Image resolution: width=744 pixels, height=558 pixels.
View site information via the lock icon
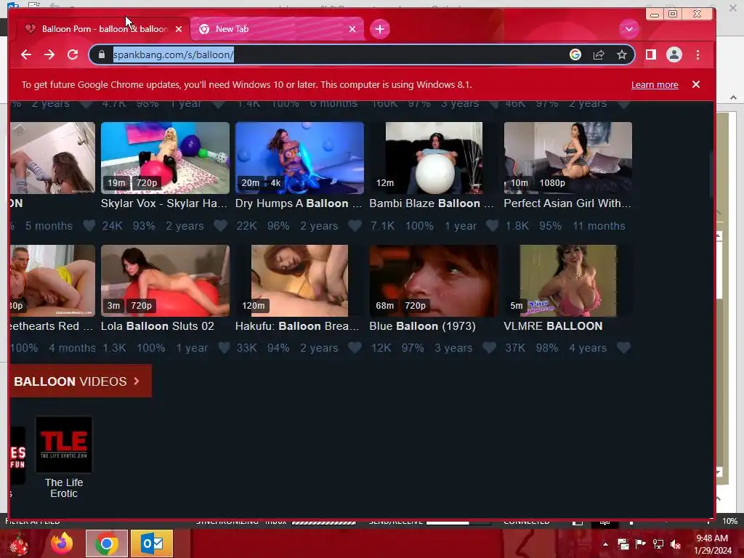[102, 54]
